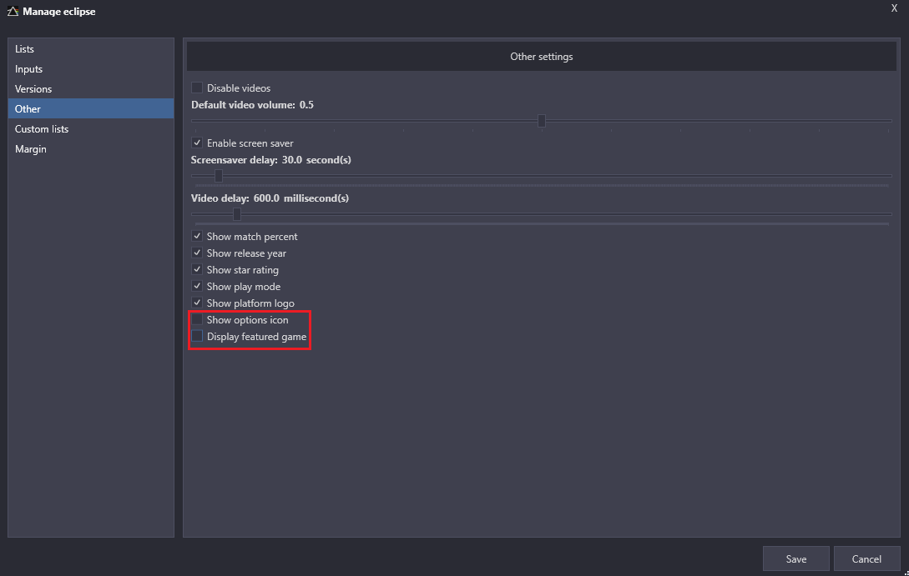Click the Screensaver delay 30.0 second(s) label
The width and height of the screenshot is (909, 576).
pyautogui.click(x=270, y=160)
